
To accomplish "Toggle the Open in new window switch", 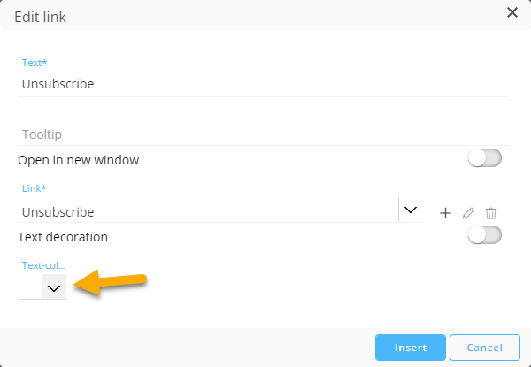I will point(484,158).
